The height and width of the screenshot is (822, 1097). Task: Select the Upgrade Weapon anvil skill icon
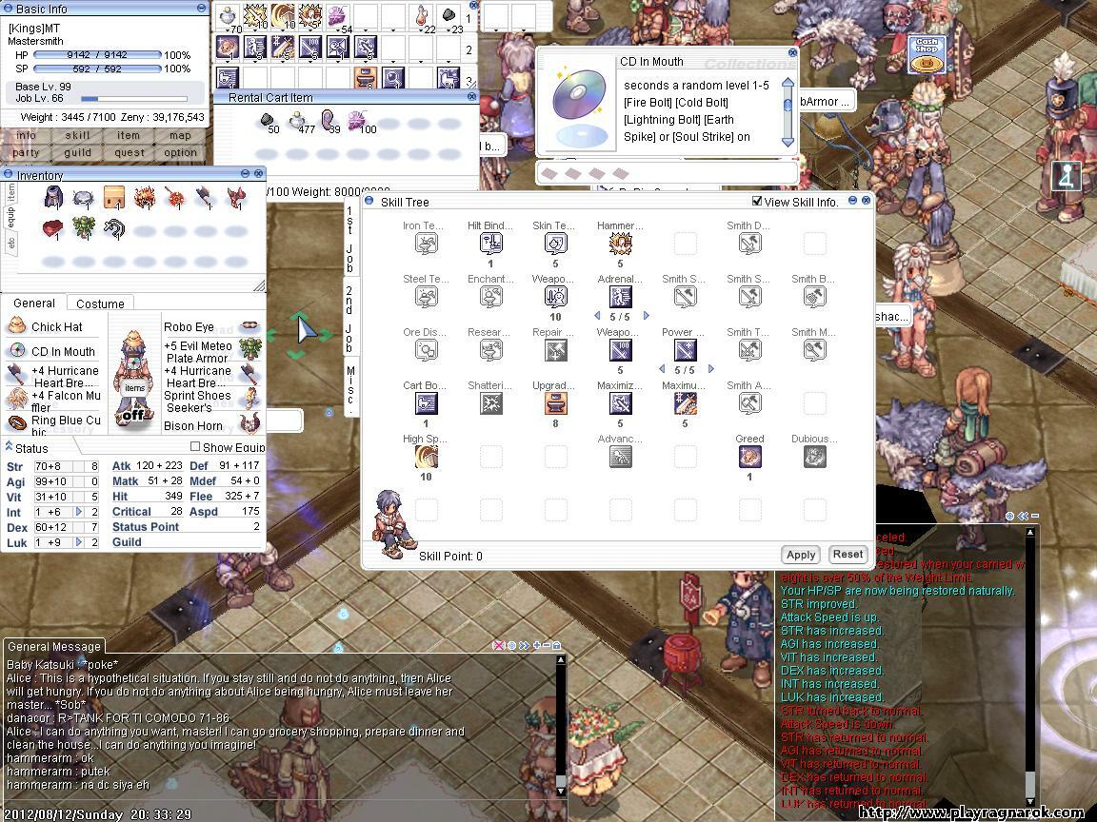coord(555,403)
